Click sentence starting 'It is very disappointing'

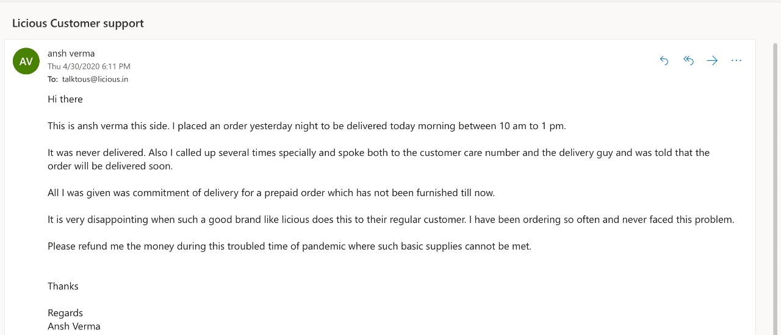pos(390,219)
